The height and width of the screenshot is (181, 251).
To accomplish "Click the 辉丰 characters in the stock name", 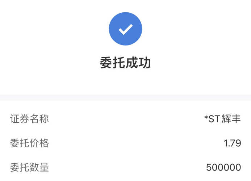I will tap(231, 119).
